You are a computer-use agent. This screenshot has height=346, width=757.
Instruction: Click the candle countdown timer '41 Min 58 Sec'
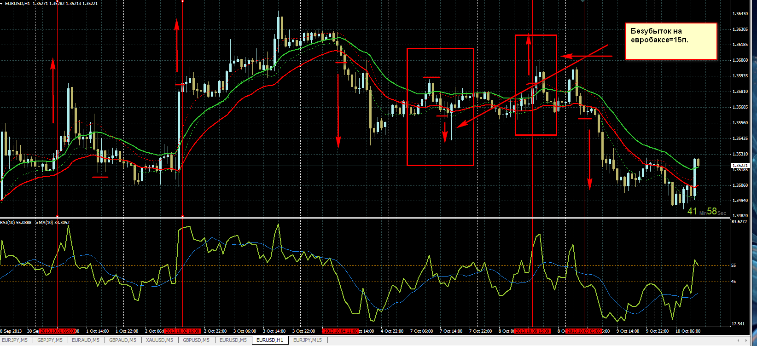click(x=707, y=211)
